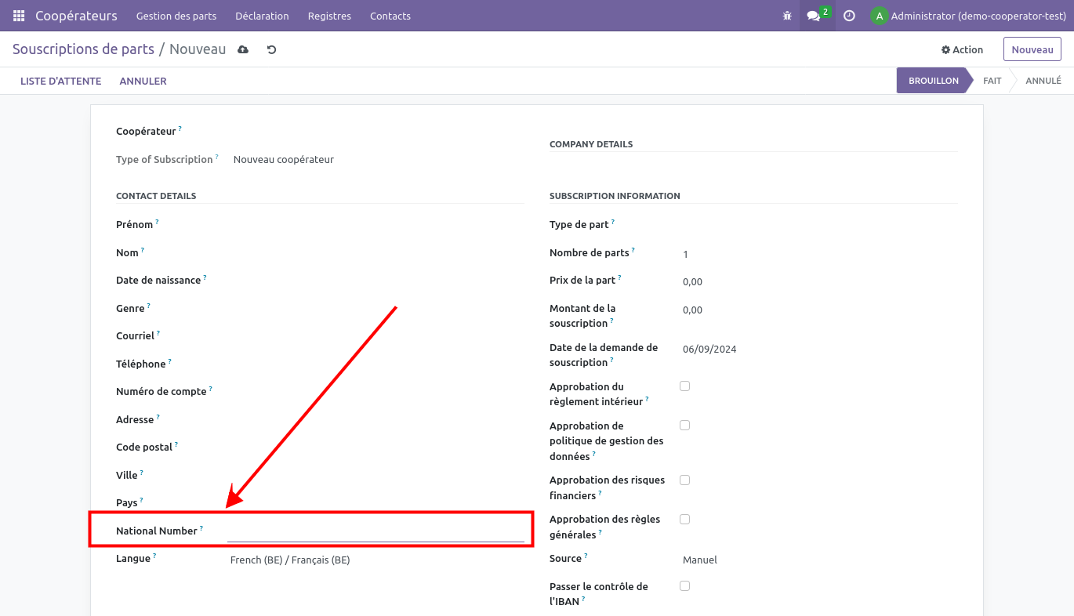Show the Type de part help mark
Screen dimensions: 1074x616
click(613, 222)
